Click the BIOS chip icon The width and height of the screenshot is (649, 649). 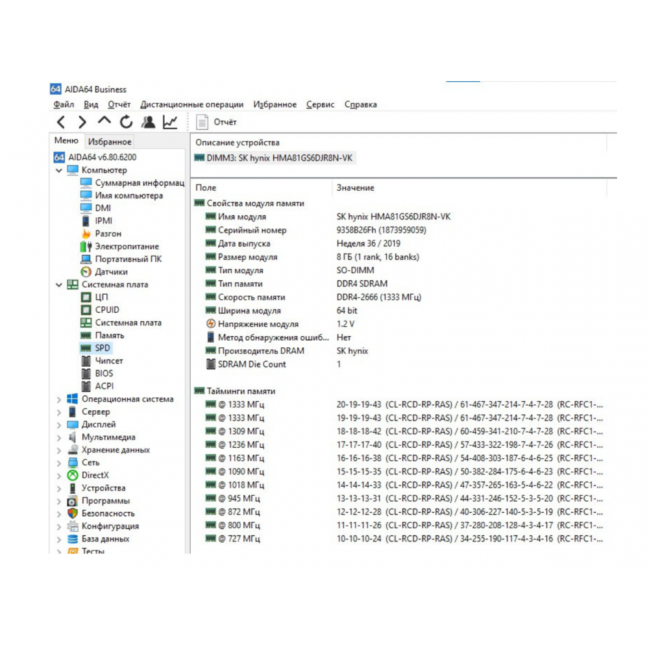86,374
